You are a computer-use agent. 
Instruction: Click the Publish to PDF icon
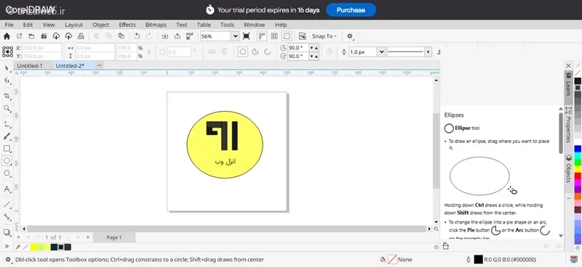tap(190, 36)
